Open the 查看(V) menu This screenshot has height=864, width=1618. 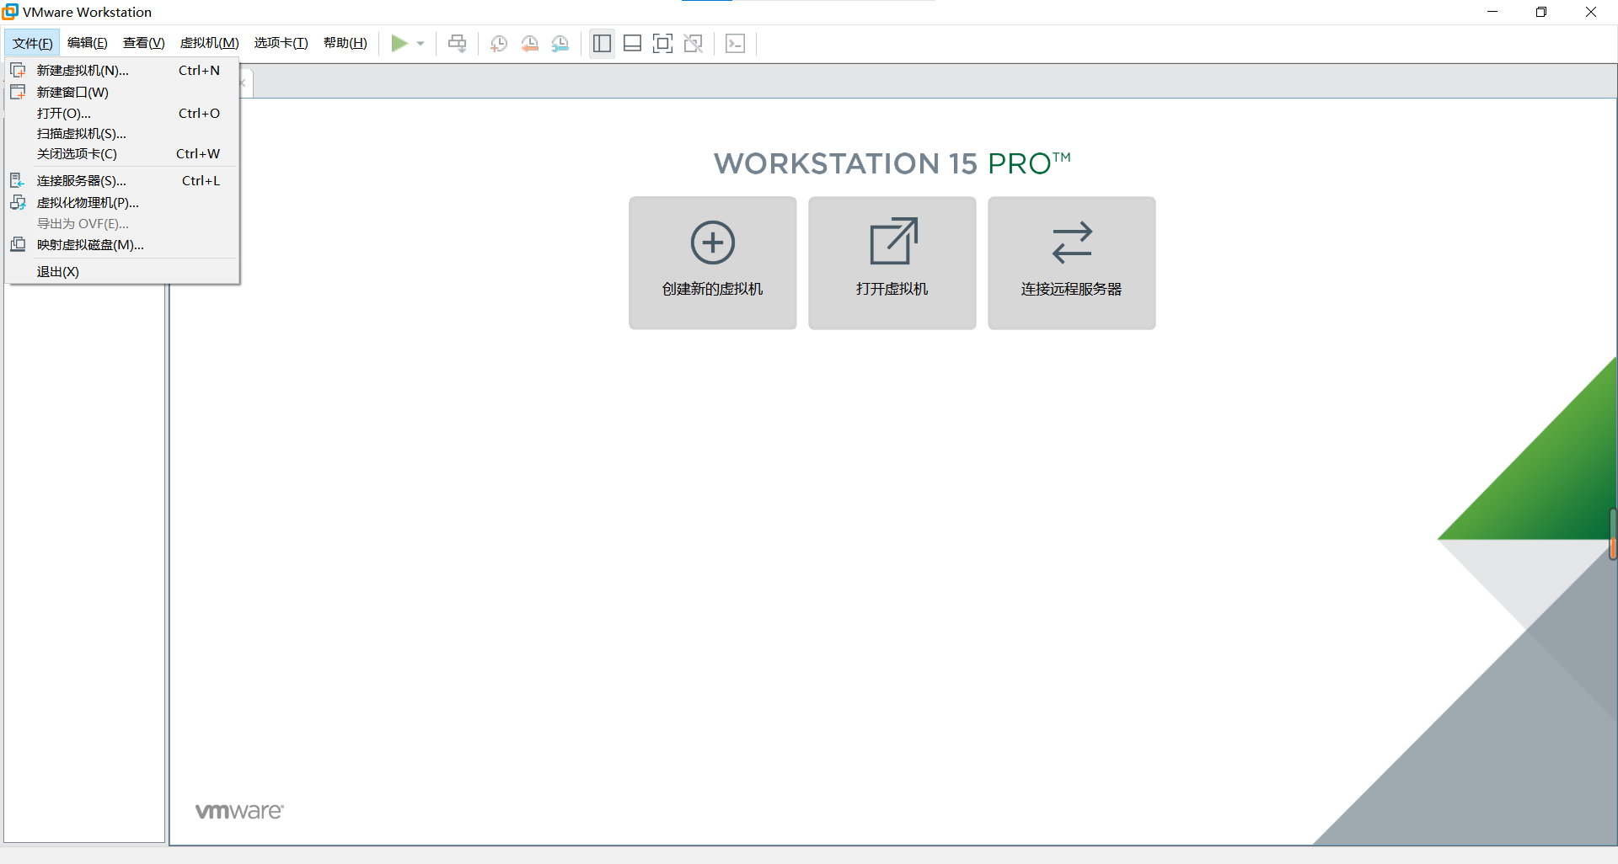144,43
